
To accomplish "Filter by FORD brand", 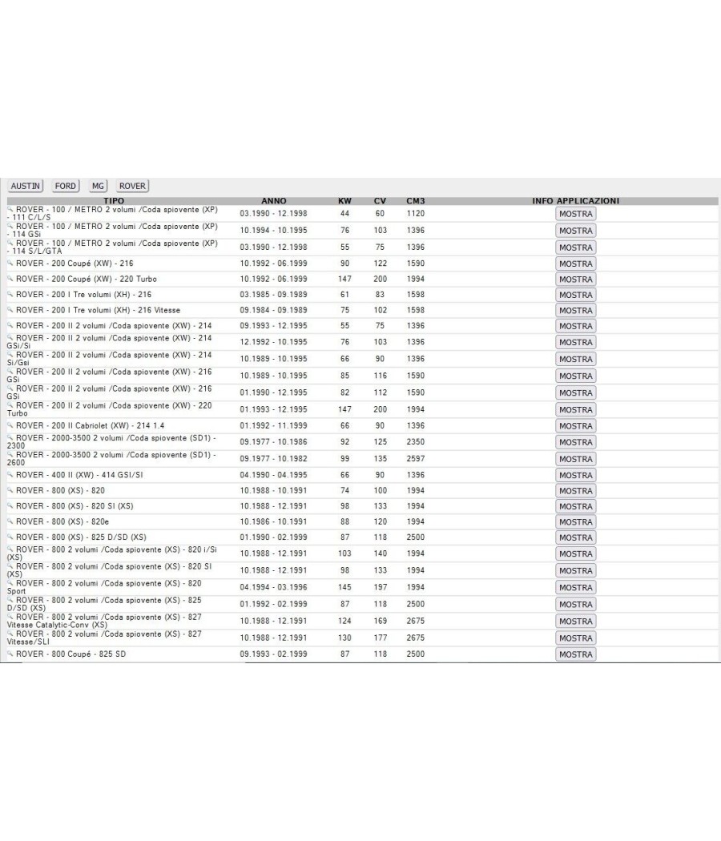I will click(66, 186).
